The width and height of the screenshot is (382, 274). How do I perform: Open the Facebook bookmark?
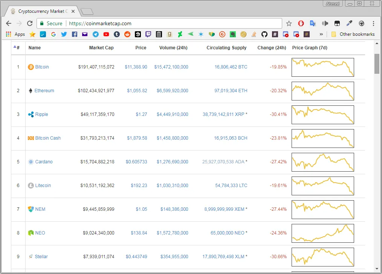click(75, 34)
